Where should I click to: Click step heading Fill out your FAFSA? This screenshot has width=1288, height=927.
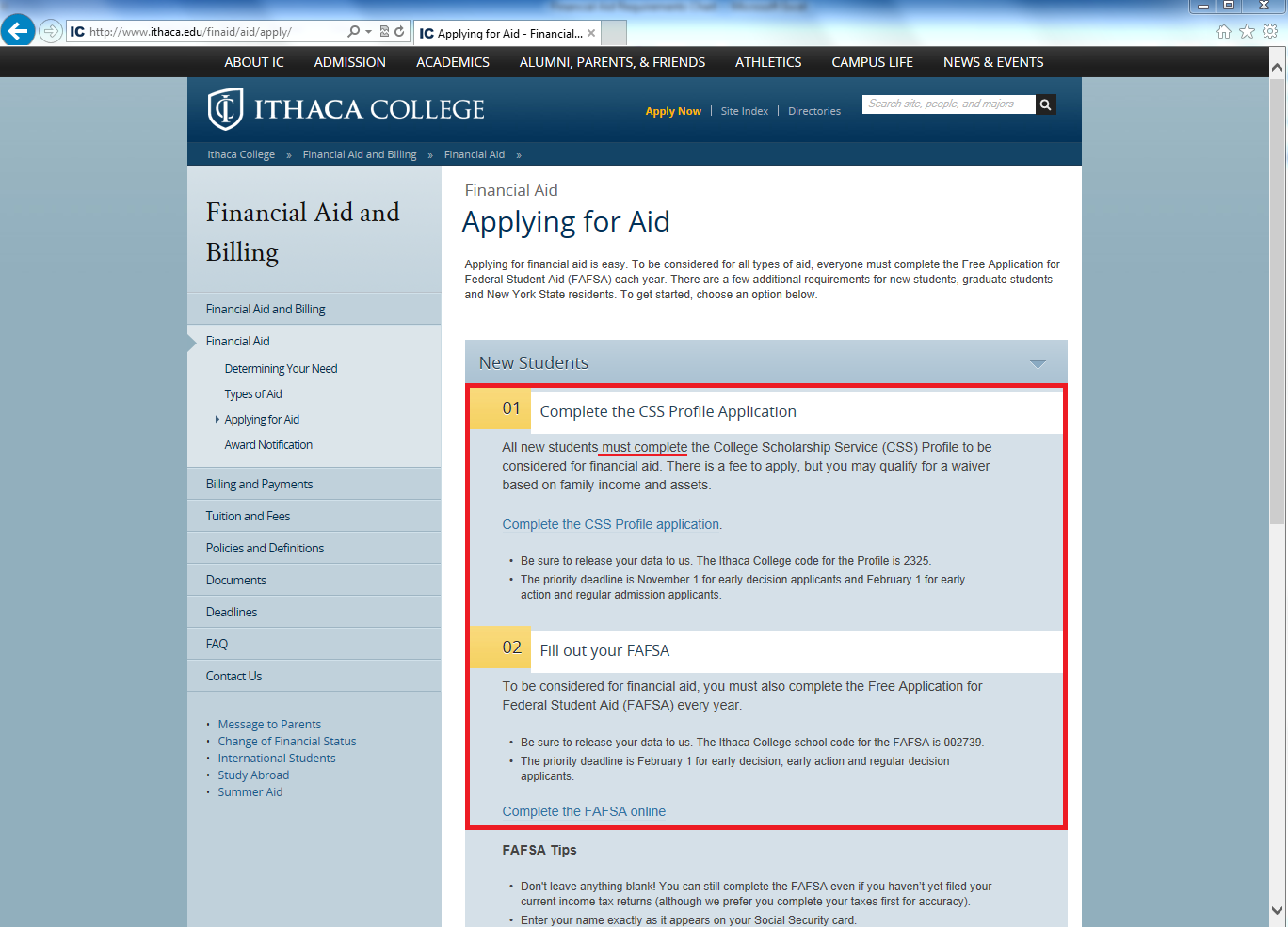(x=604, y=651)
